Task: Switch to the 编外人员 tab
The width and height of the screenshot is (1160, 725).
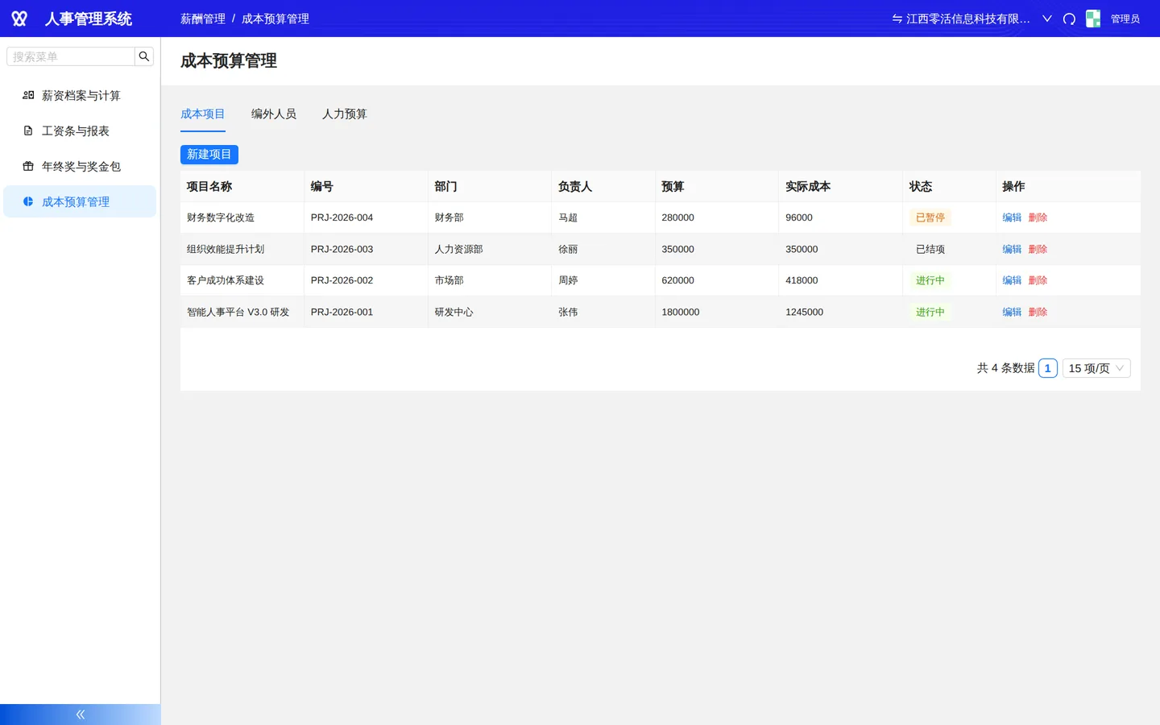Action: click(x=274, y=114)
